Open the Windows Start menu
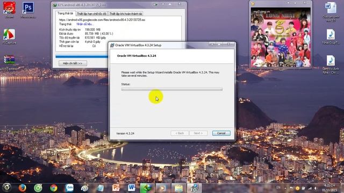 click(6, 188)
